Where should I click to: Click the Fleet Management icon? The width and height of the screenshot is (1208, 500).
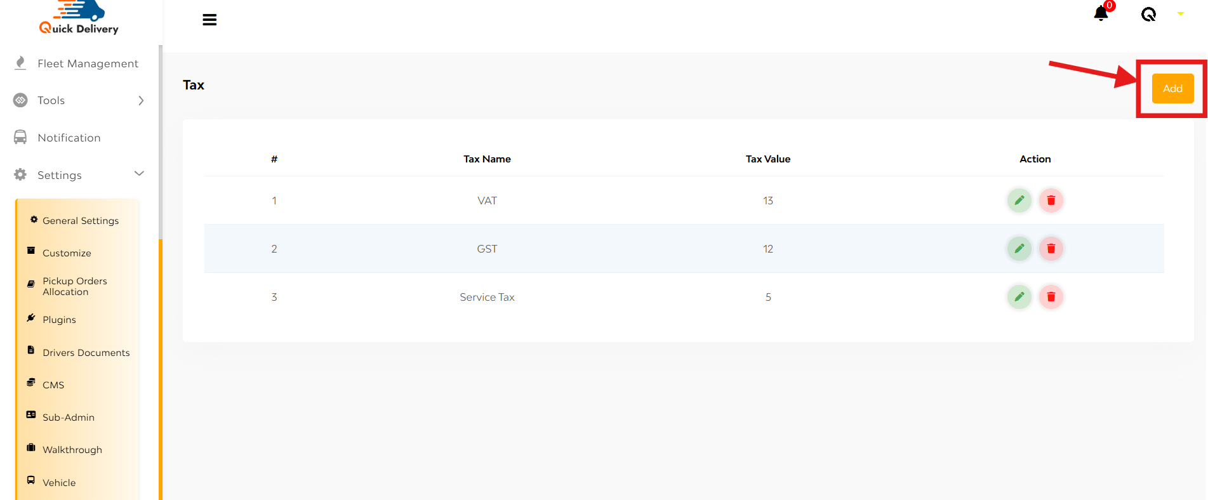[x=20, y=63]
